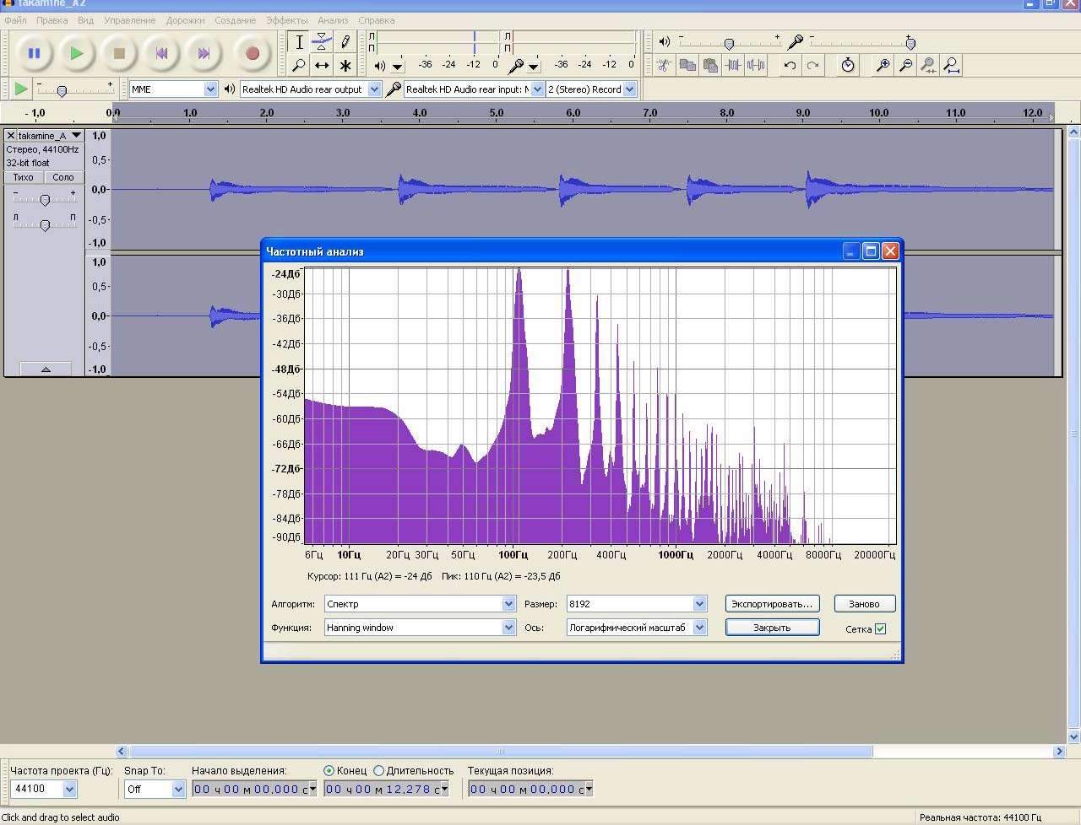
Task: Stop playback with the Stop button
Action: click(119, 53)
